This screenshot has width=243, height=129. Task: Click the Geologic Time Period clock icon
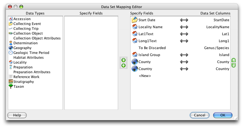(x=10, y=53)
